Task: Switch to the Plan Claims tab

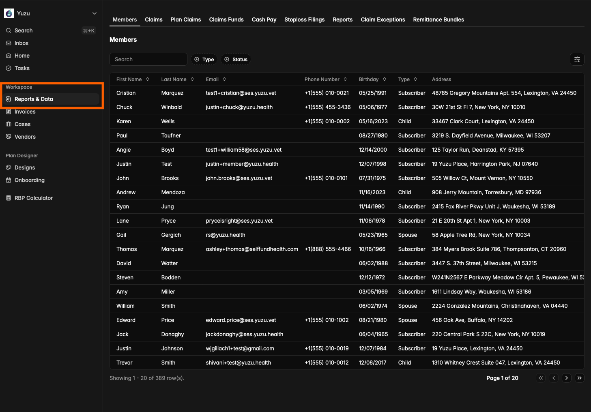Action: pos(186,19)
